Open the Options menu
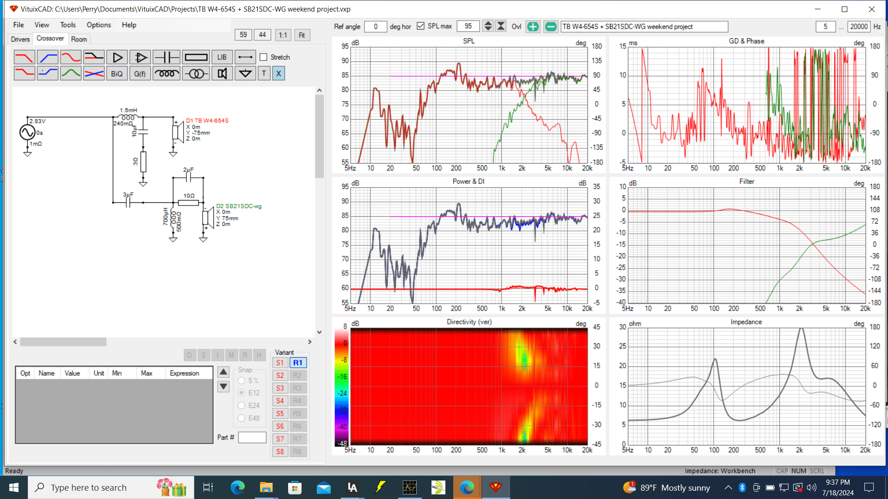This screenshot has width=888, height=499. pyautogui.click(x=99, y=25)
